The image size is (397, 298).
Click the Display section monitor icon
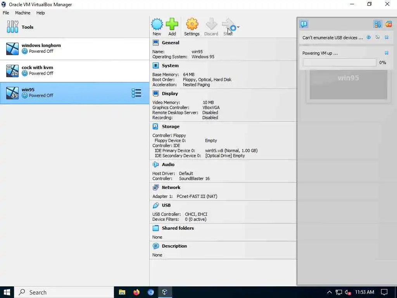[156, 94]
